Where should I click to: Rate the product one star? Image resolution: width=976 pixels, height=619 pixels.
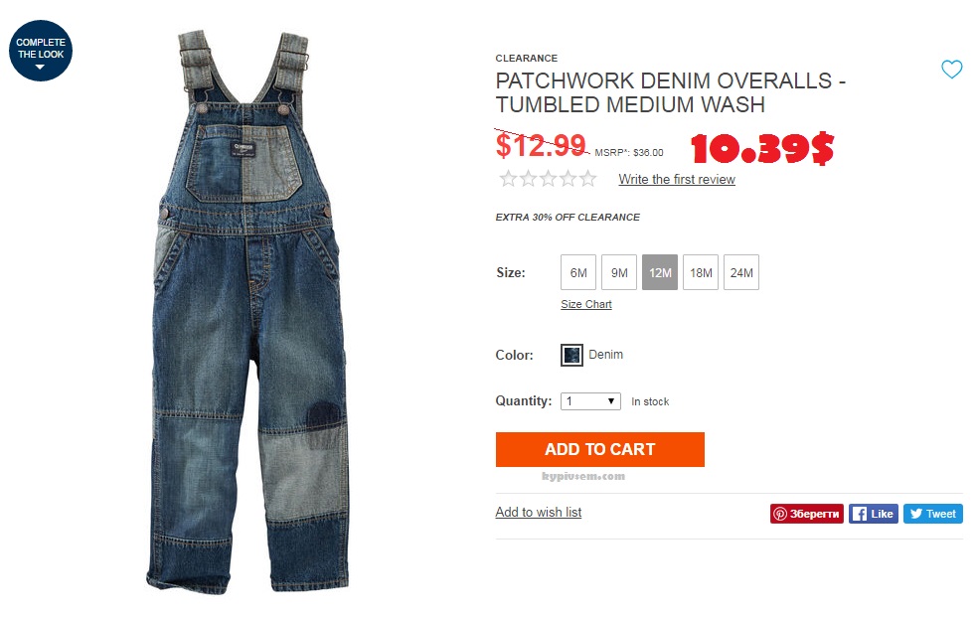tap(508, 179)
